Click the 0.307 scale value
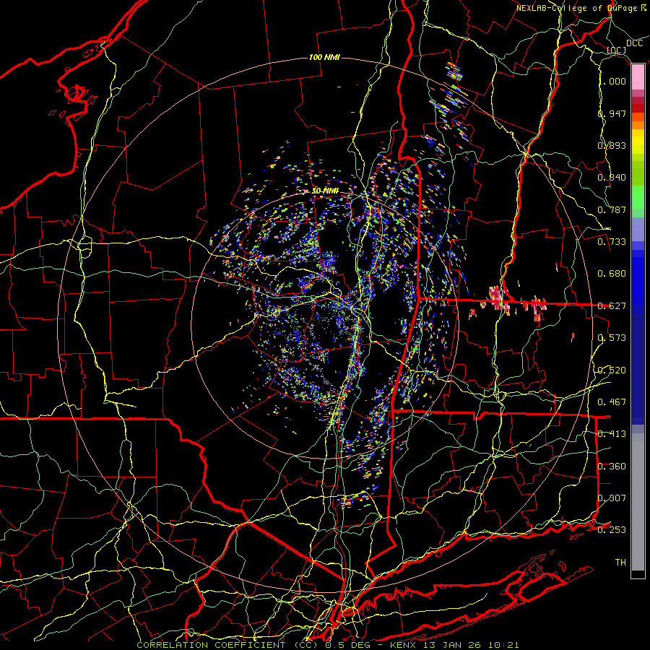 click(x=612, y=498)
